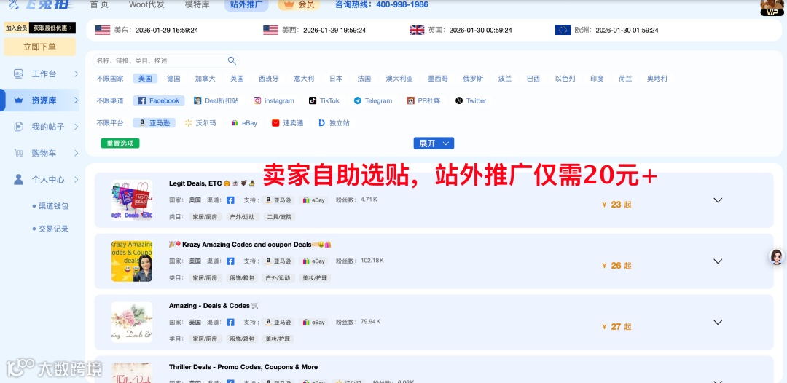Click the 个人中心 person icon
The width and height of the screenshot is (787, 383).
click(x=18, y=179)
